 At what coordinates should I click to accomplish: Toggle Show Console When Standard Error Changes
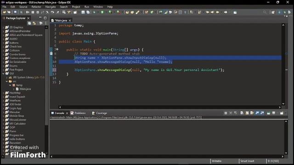click(x=262, y=113)
